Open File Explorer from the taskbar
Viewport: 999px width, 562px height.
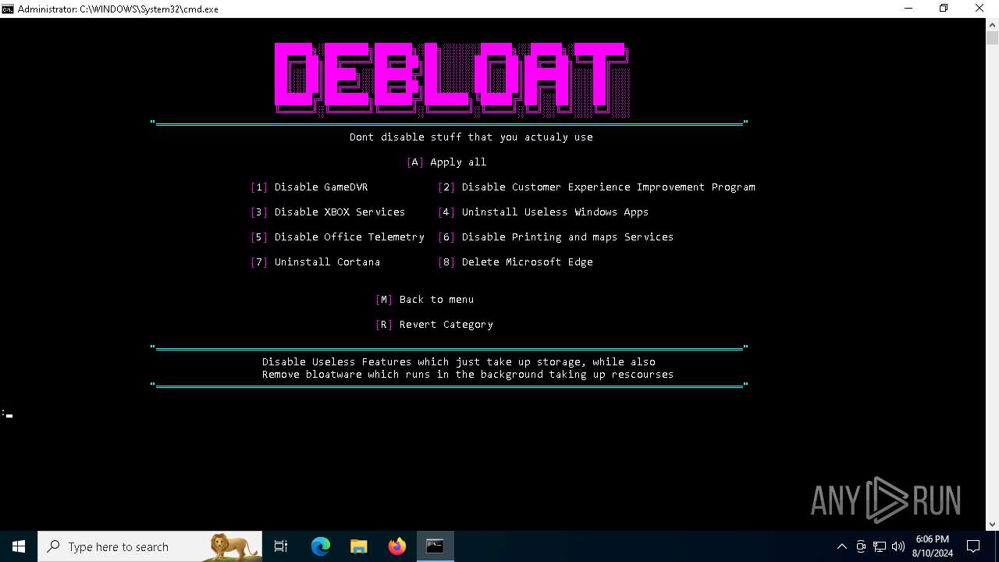pos(358,546)
